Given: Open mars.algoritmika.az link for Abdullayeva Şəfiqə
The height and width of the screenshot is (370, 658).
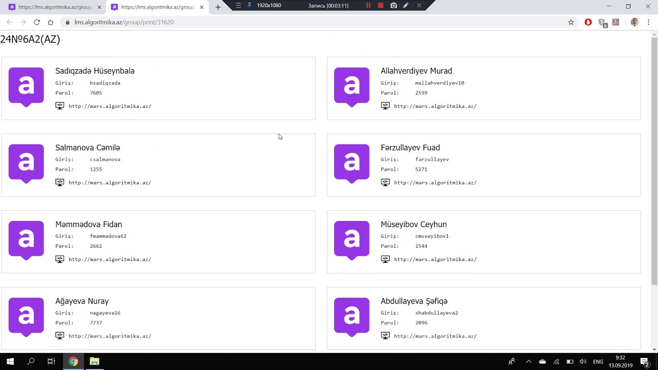Looking at the screenshot, I should [435, 336].
